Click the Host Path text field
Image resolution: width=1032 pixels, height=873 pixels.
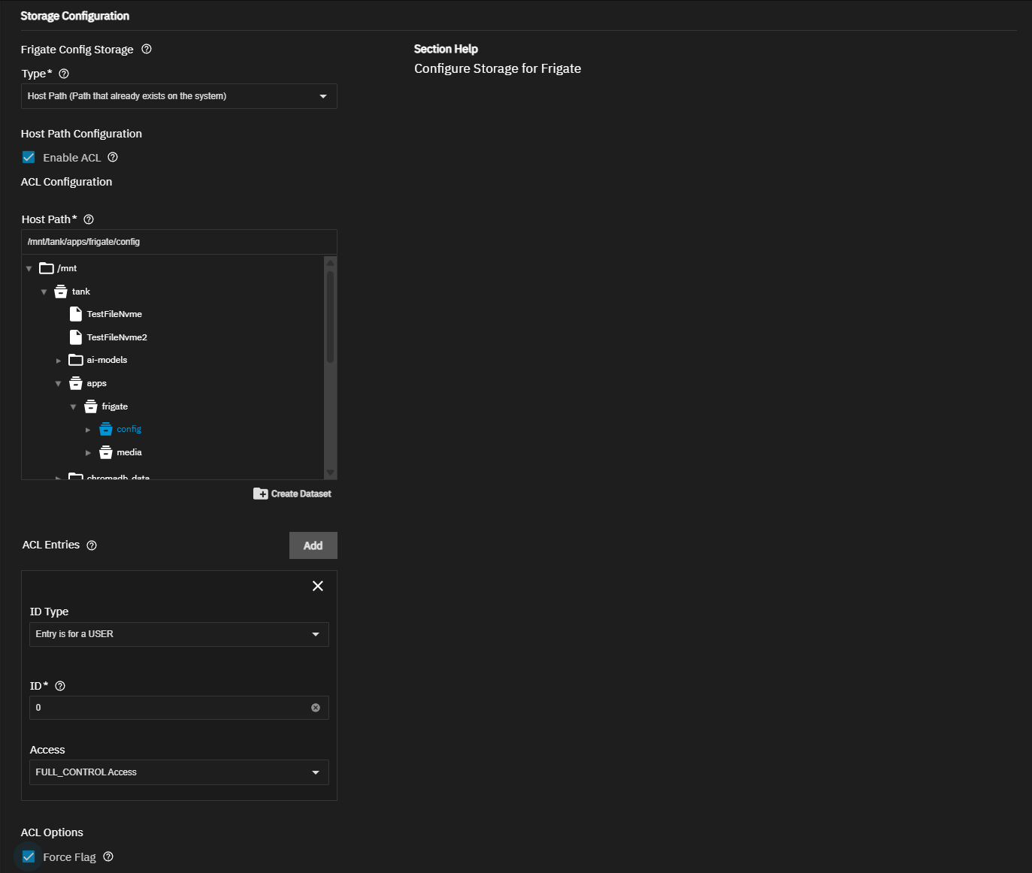click(179, 242)
